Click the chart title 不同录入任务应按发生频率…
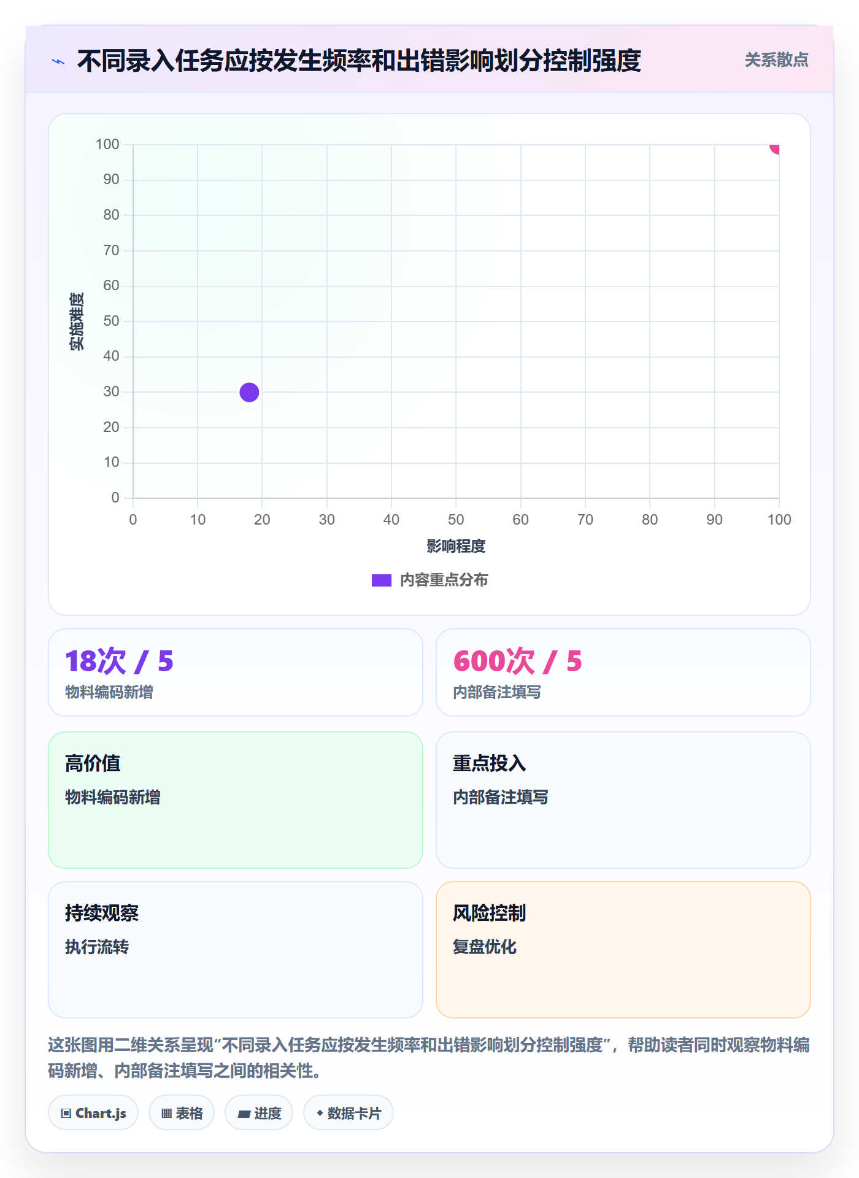859x1178 pixels. click(x=359, y=61)
